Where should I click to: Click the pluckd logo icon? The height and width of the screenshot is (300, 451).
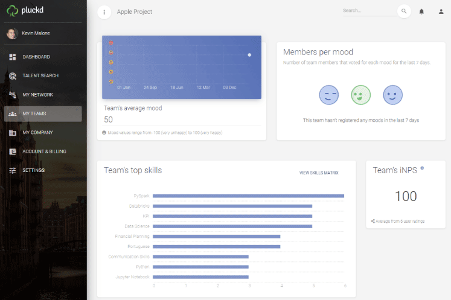(x=12, y=11)
